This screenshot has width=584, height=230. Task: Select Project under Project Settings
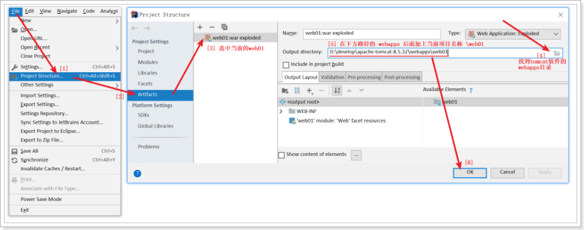click(146, 52)
